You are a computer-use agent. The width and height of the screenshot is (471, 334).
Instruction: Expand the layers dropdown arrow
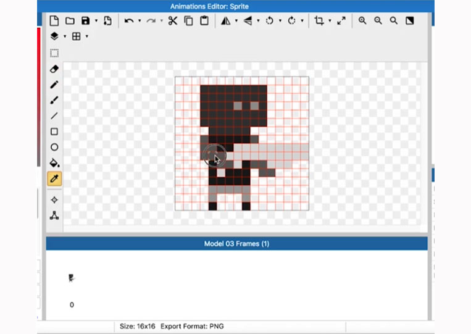coord(65,36)
